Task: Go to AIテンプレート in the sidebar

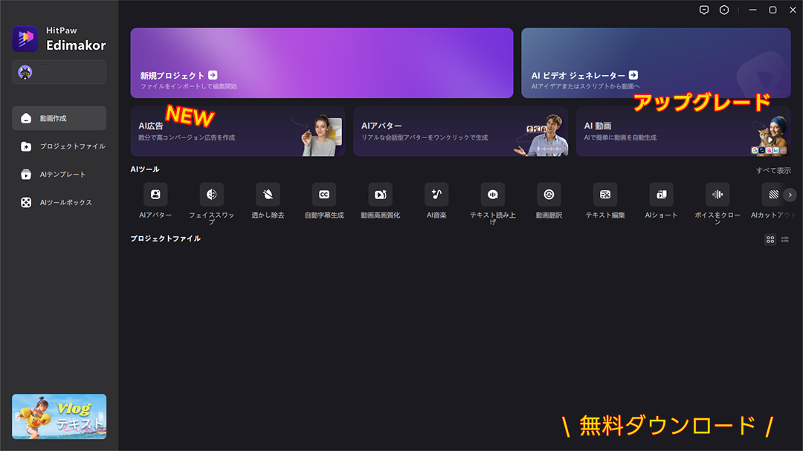Action: point(59,175)
